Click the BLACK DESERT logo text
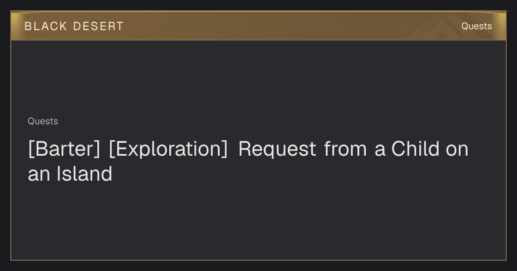 tap(74, 26)
